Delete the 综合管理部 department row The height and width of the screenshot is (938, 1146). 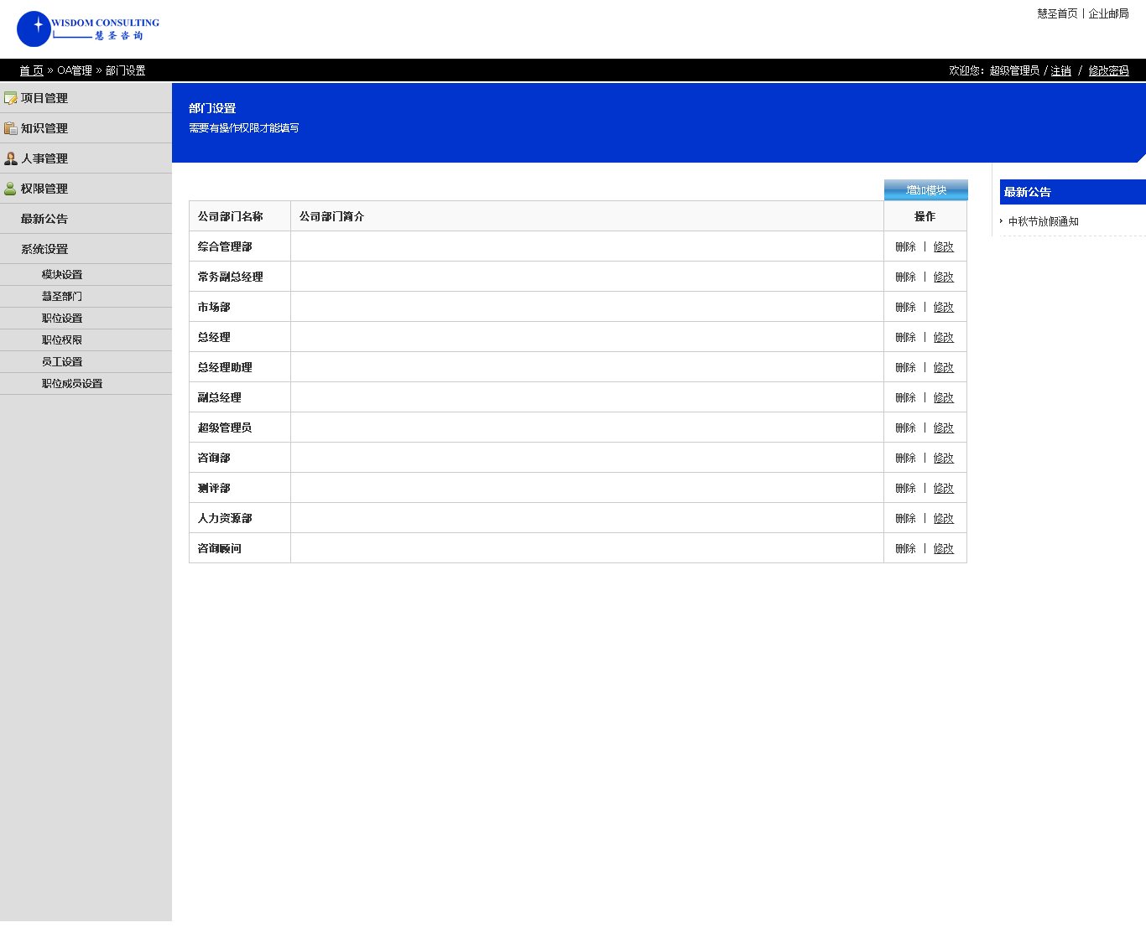click(x=905, y=247)
